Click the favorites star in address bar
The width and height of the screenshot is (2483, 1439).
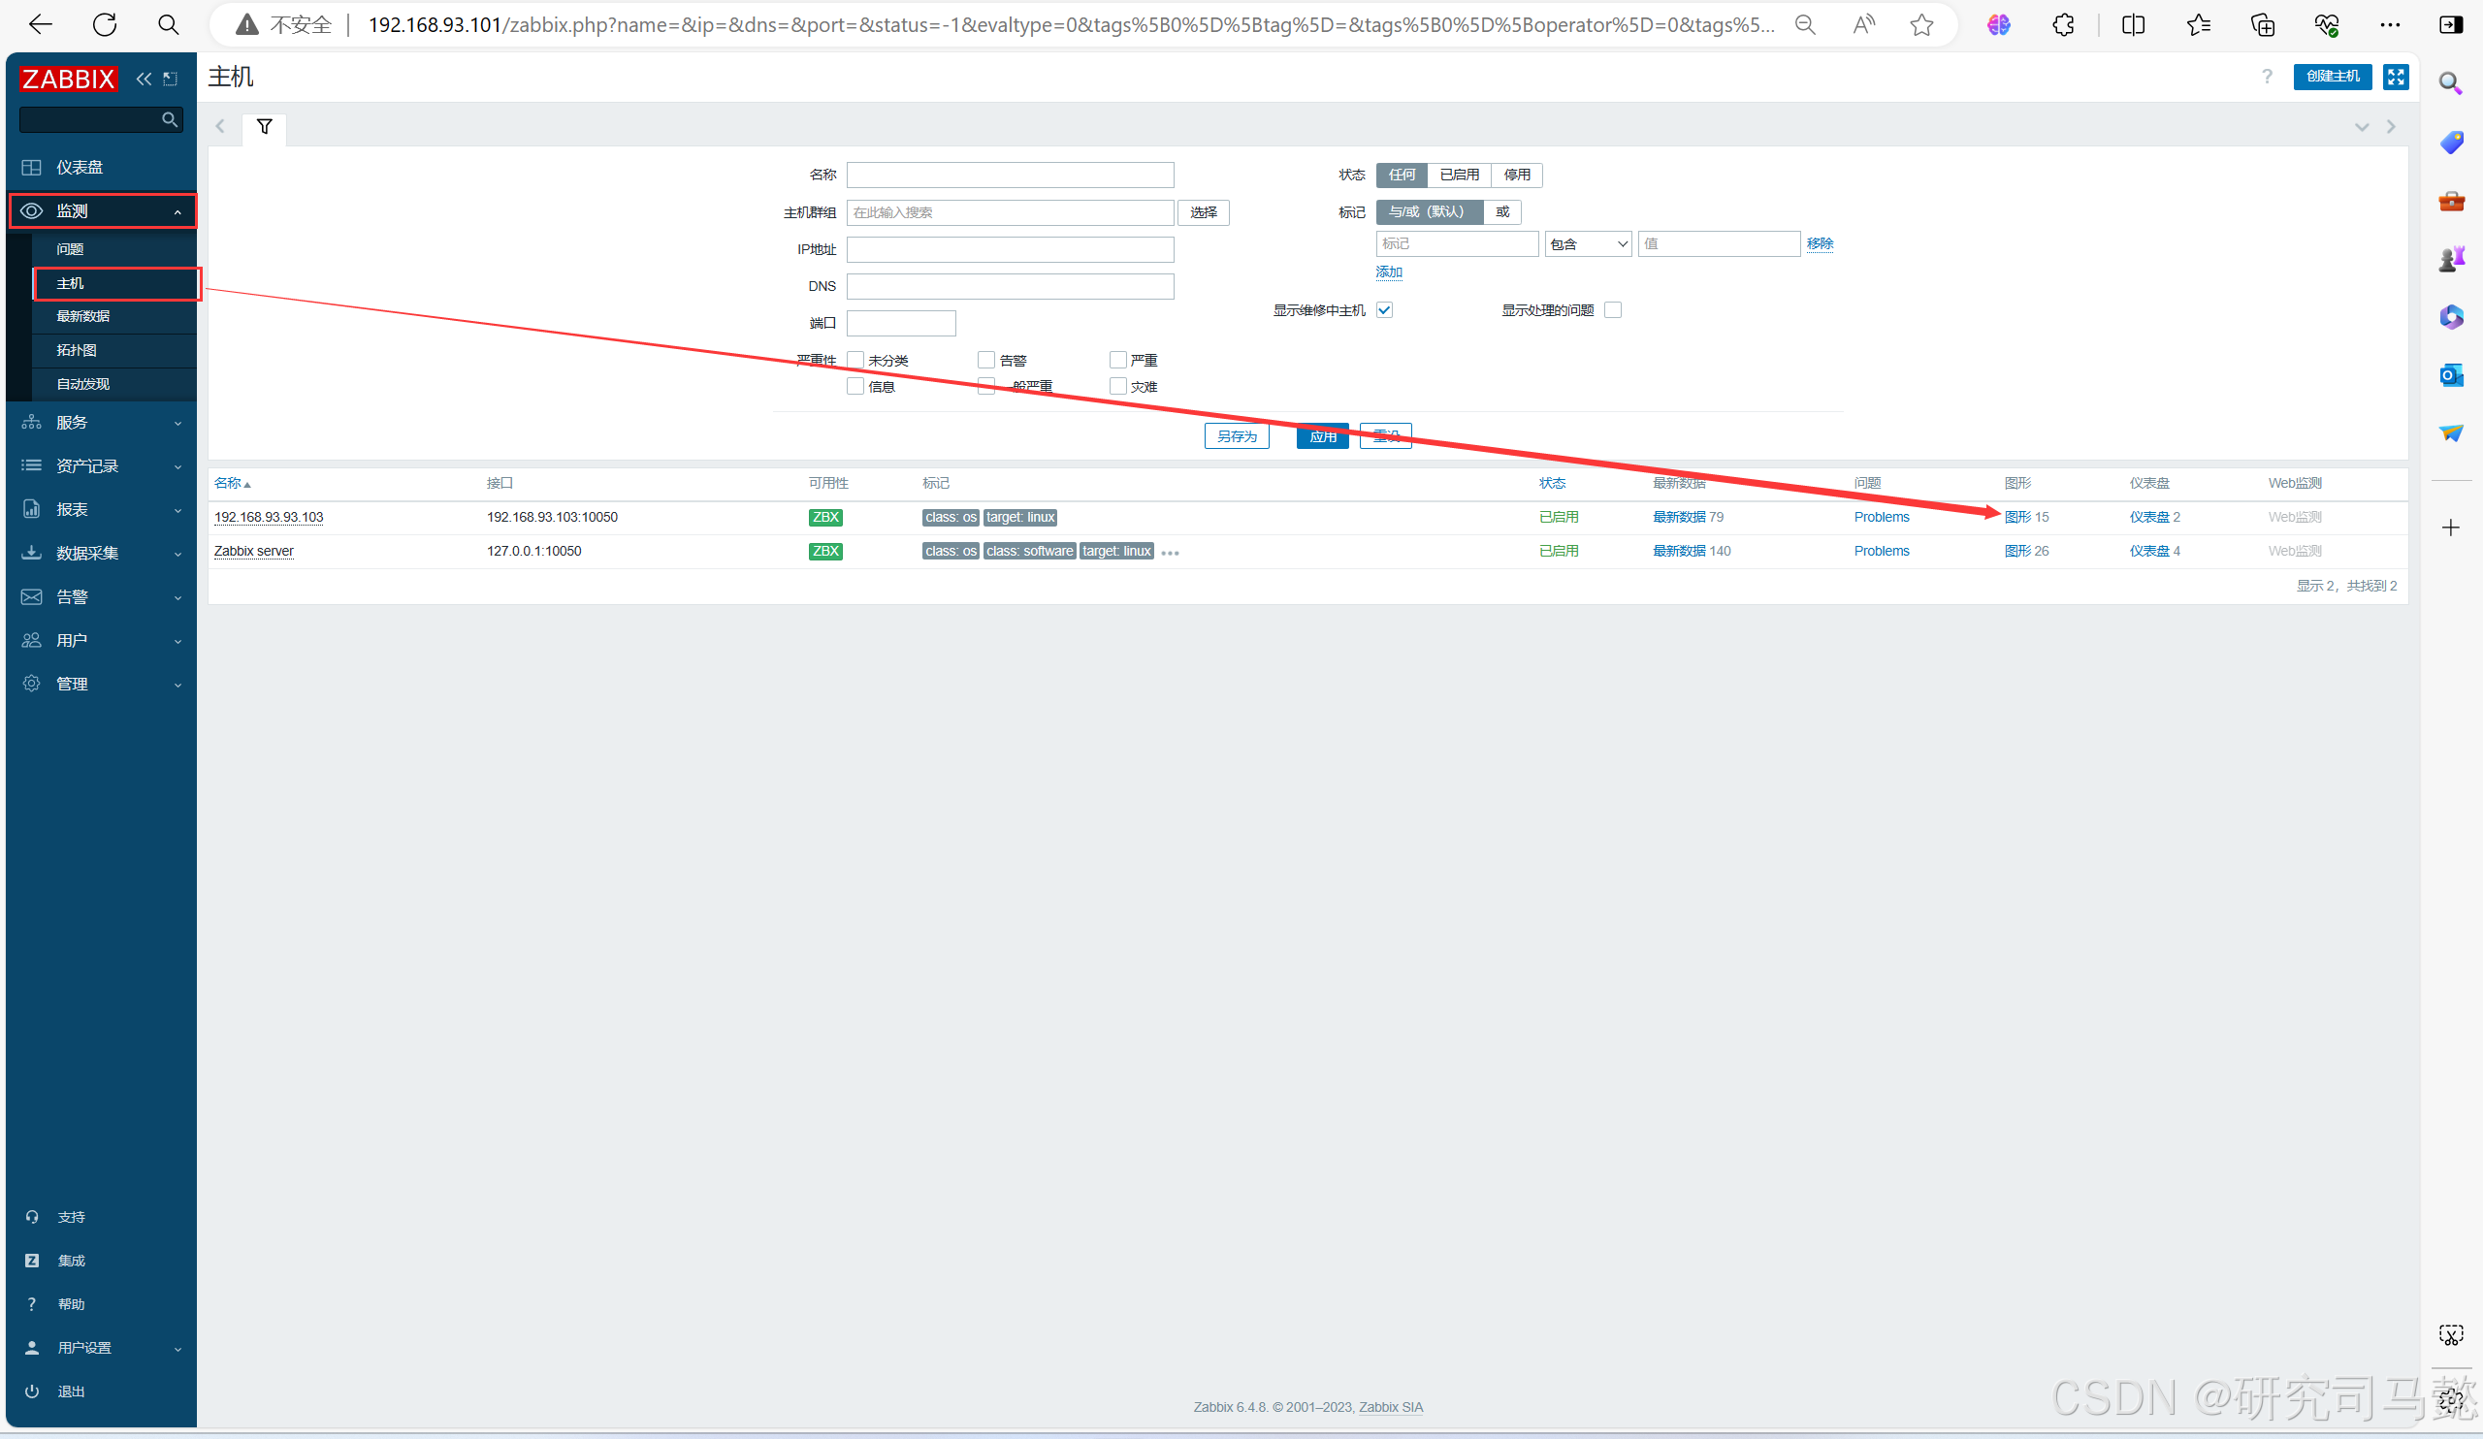(1921, 24)
